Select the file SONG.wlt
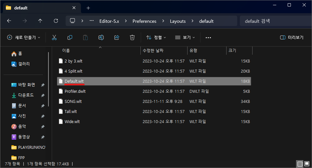The width and height of the screenshot is (312, 168). [x=154, y=102]
